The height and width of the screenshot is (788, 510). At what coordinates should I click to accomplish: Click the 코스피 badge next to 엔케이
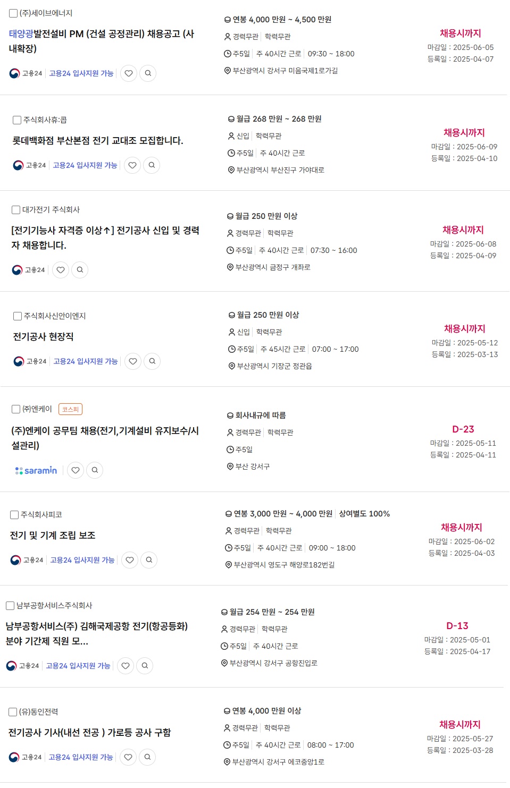[x=70, y=409]
